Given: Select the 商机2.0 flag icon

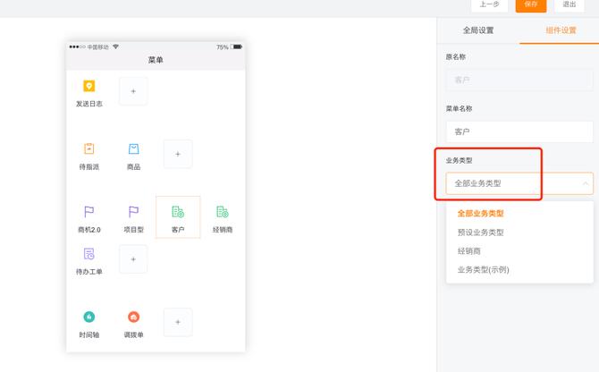Looking at the screenshot, I should click(x=89, y=212).
